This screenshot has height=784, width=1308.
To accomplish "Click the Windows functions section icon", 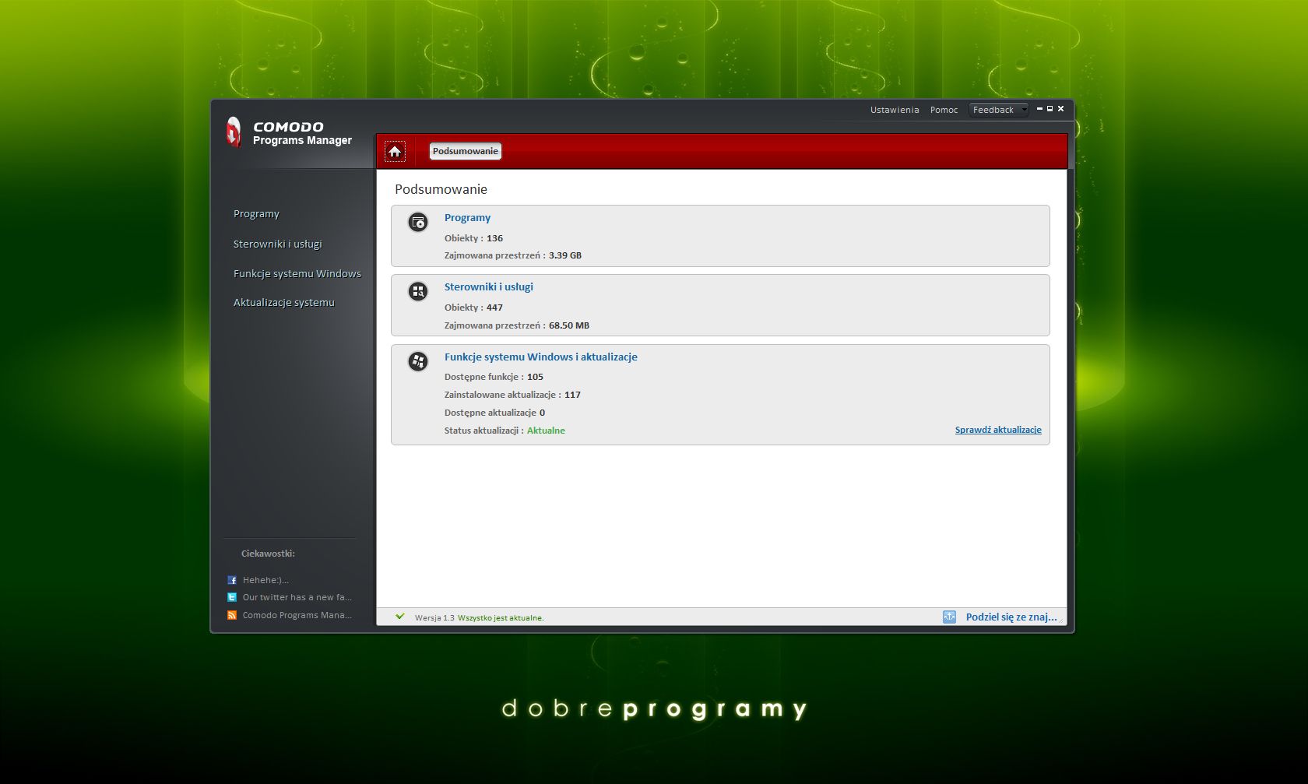I will tap(418, 361).
